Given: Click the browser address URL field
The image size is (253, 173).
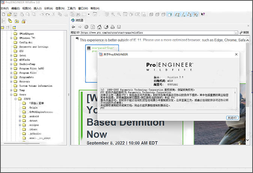Looking at the screenshot, I should pyautogui.click(x=157, y=33).
